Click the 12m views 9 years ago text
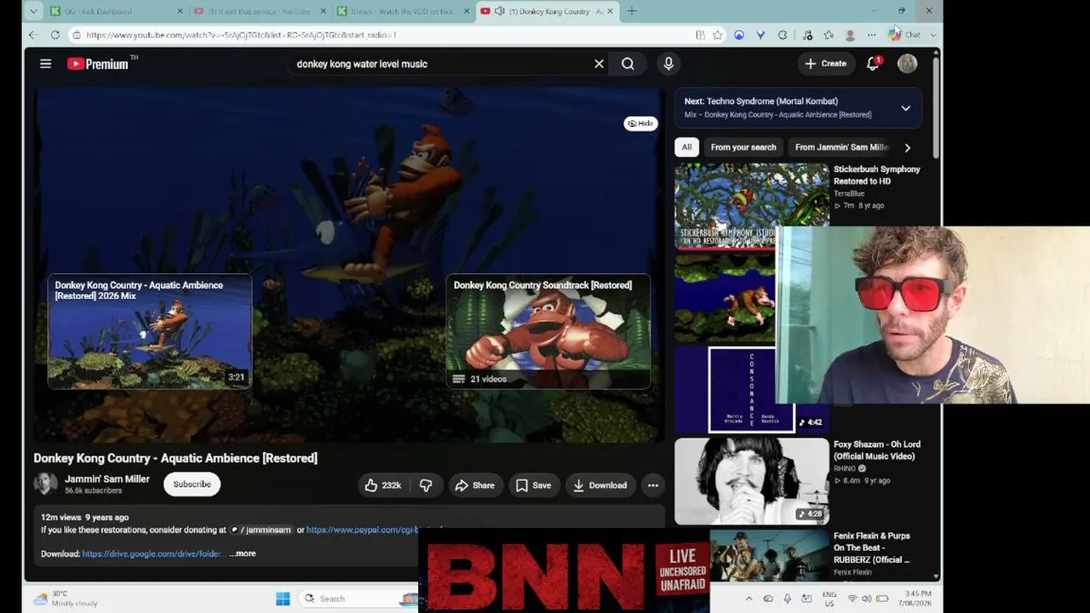Image resolution: width=1090 pixels, height=613 pixels. (85, 518)
